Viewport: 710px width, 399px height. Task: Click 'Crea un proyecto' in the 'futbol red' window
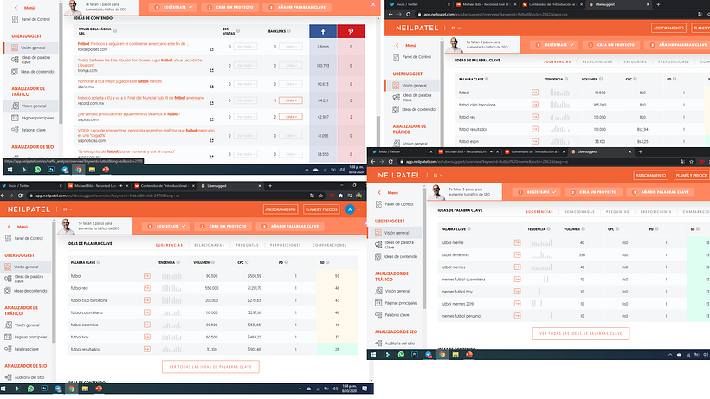click(x=223, y=226)
